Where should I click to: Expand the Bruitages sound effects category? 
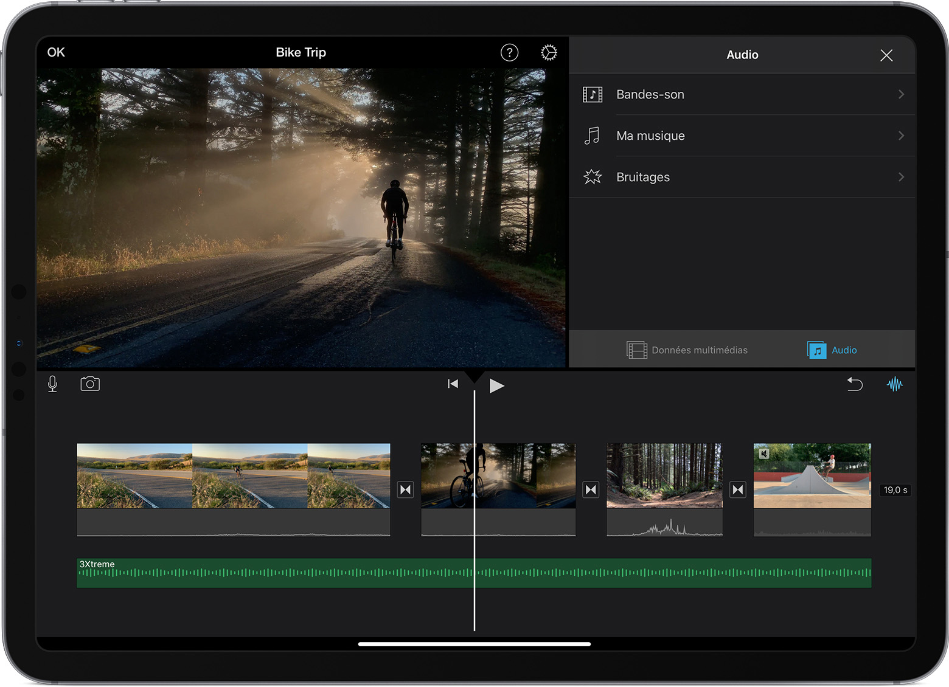[742, 178]
